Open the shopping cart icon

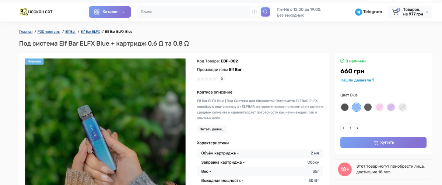[395, 12]
